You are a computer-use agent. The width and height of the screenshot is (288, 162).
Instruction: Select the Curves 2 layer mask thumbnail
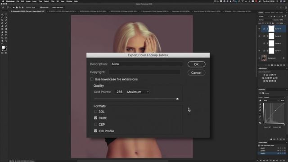coord(271,44)
